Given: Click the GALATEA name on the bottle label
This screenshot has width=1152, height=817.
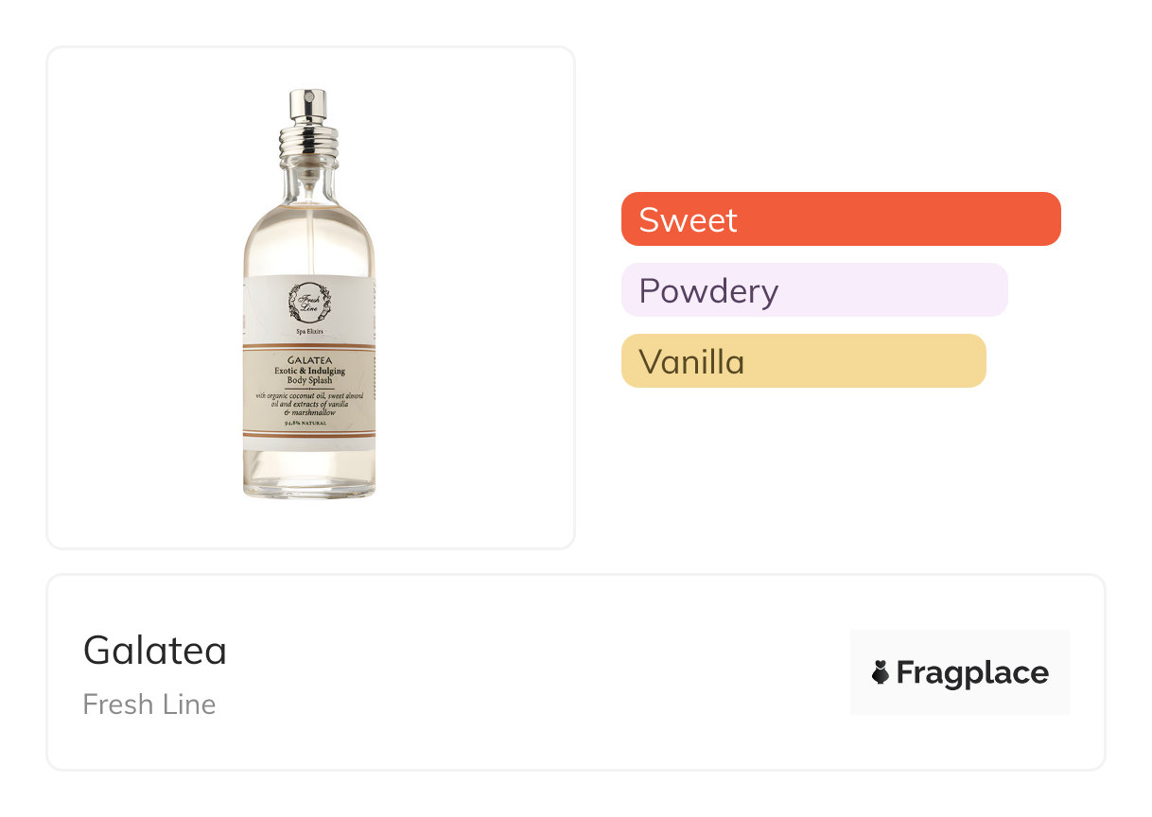Looking at the screenshot, I should [x=308, y=360].
